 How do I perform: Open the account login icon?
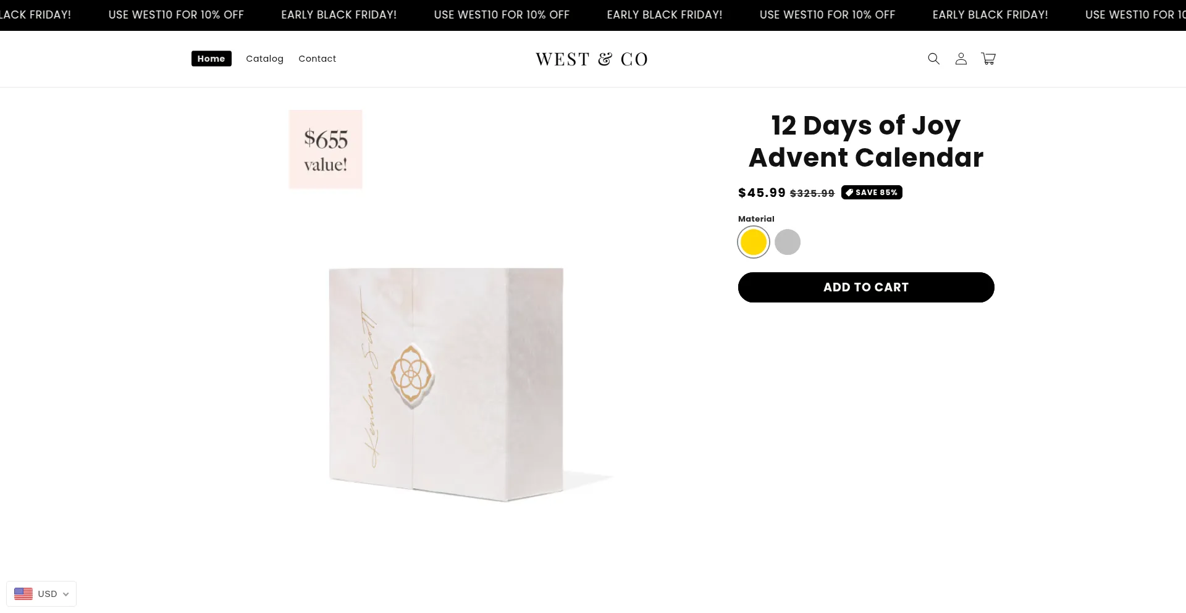coord(961,59)
